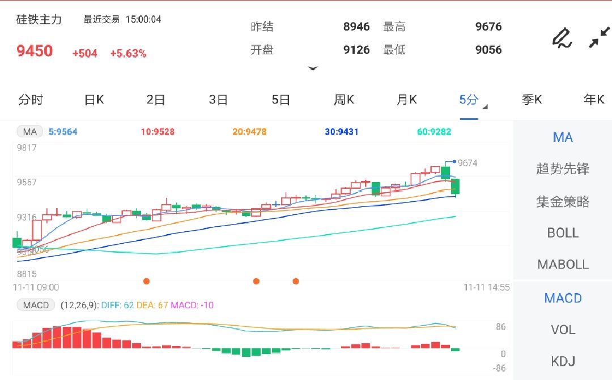
Task: Tap the MA 10:9528 value
Action: coord(158,132)
